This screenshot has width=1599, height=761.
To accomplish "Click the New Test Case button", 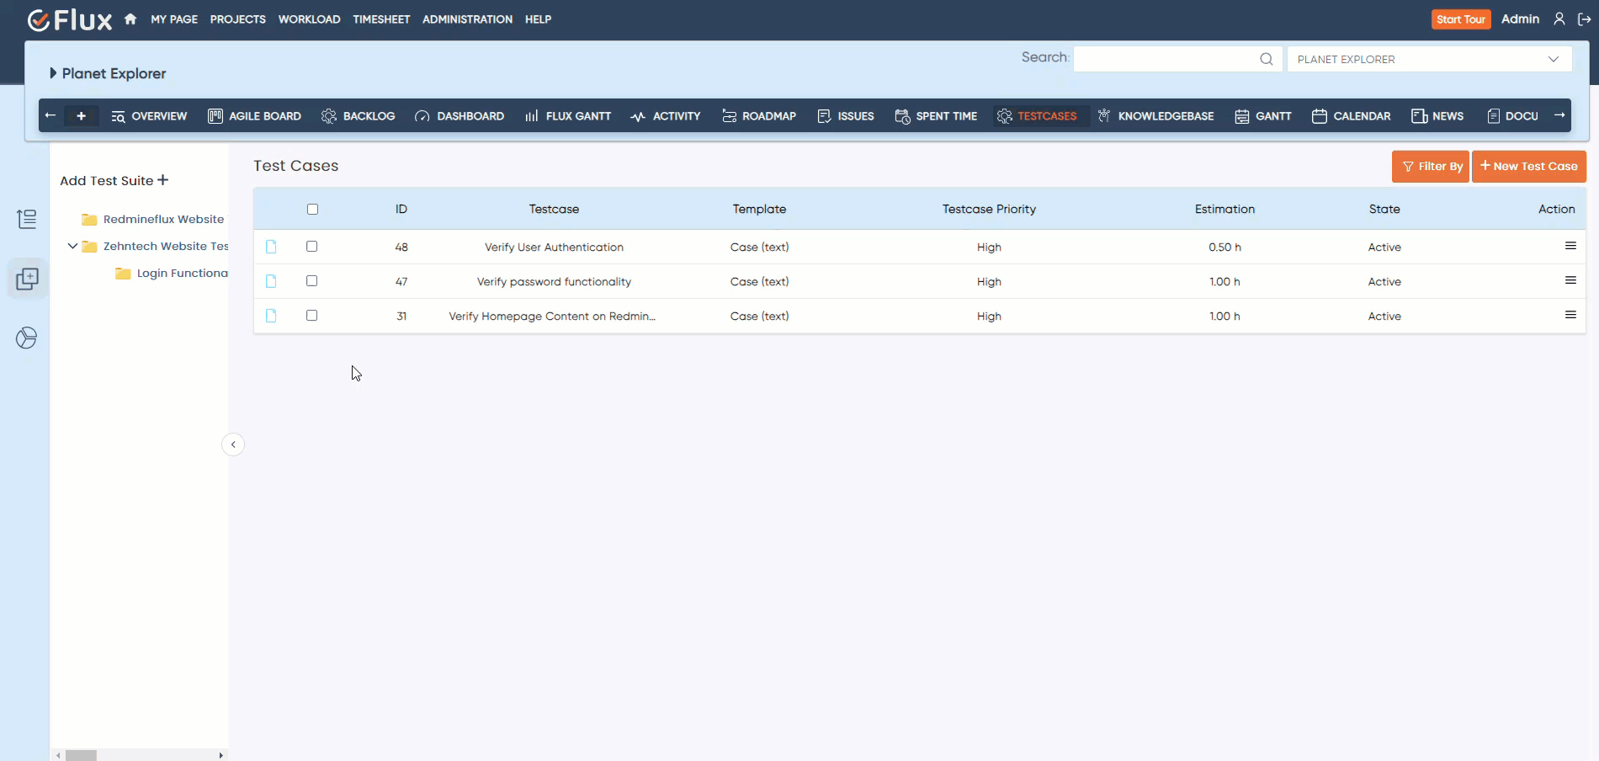I will 1528,167.
